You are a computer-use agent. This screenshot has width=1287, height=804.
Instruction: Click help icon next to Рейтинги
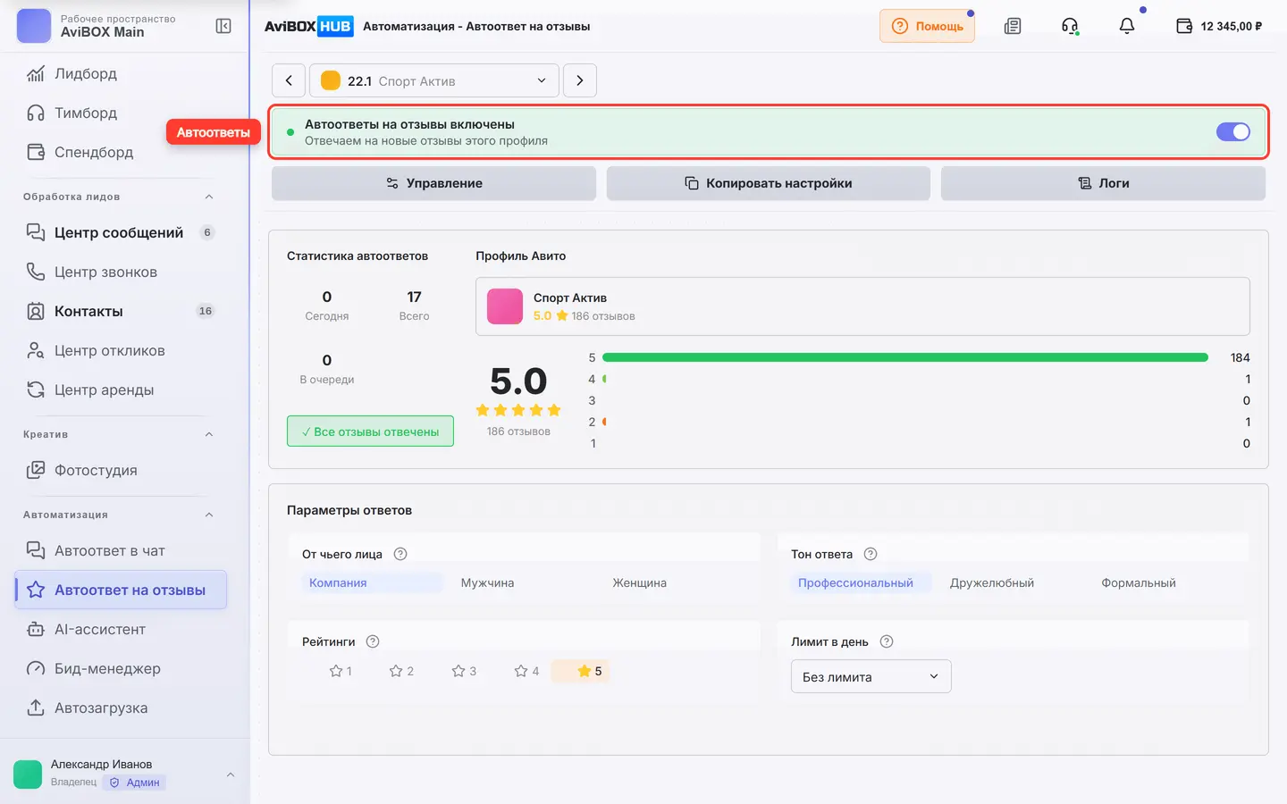point(374,641)
